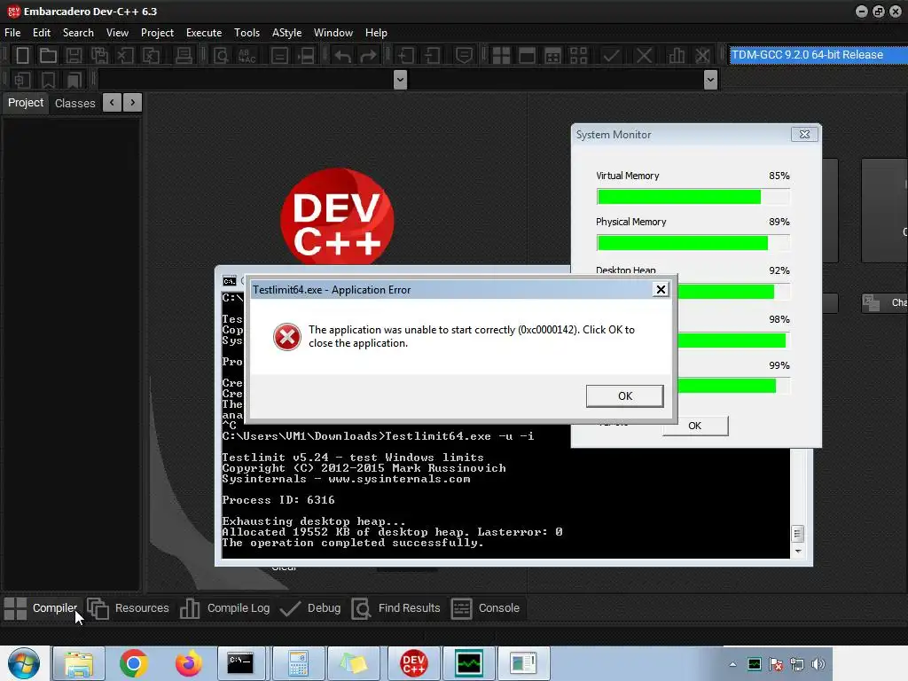Switch to the Command Prompt taskbar icon

[240, 663]
